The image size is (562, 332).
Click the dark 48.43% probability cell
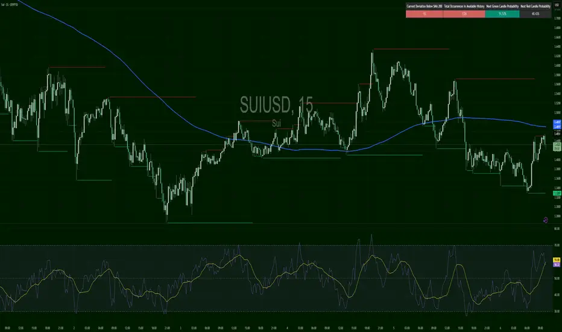535,14
